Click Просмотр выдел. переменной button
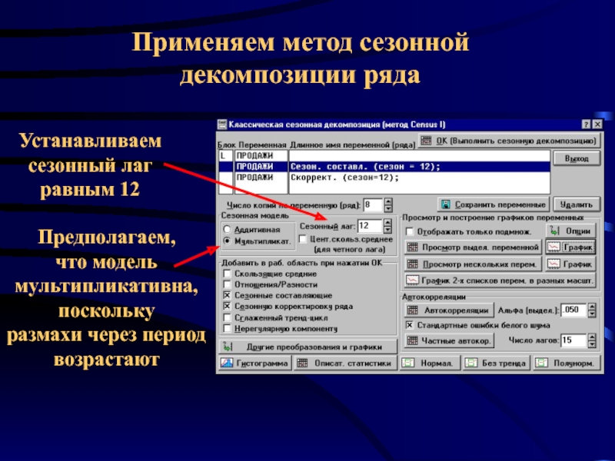This screenshot has width=615, height=461. pos(473,247)
